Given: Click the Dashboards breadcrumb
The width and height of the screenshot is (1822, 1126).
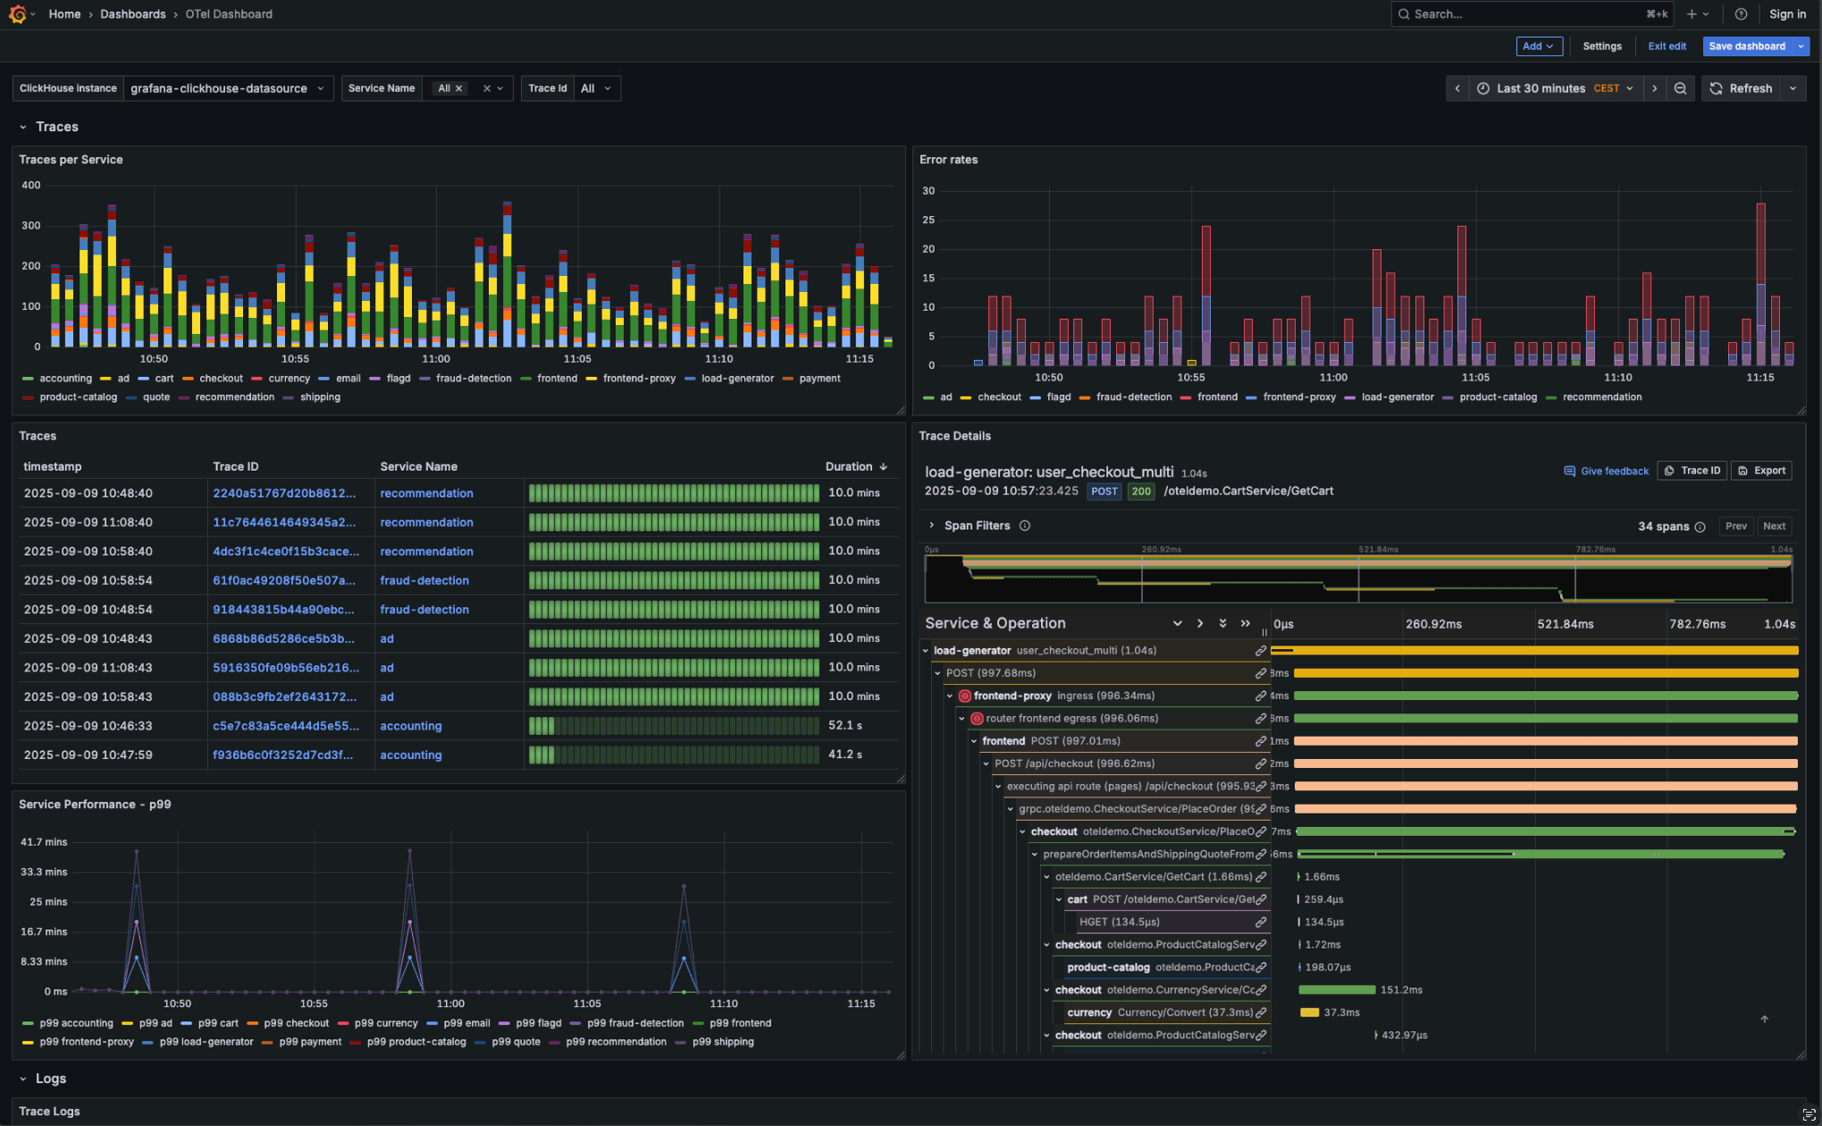Looking at the screenshot, I should [x=132, y=13].
